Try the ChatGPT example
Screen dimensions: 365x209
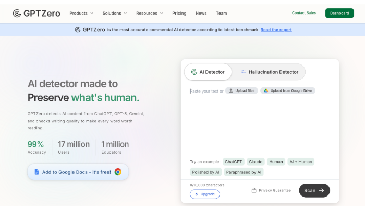coord(233,162)
